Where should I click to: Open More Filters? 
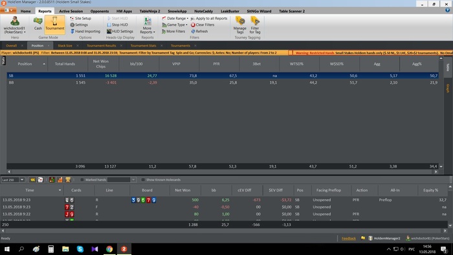click(x=173, y=31)
